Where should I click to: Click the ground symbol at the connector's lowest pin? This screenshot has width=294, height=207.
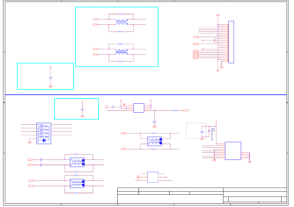pyautogui.click(x=222, y=68)
